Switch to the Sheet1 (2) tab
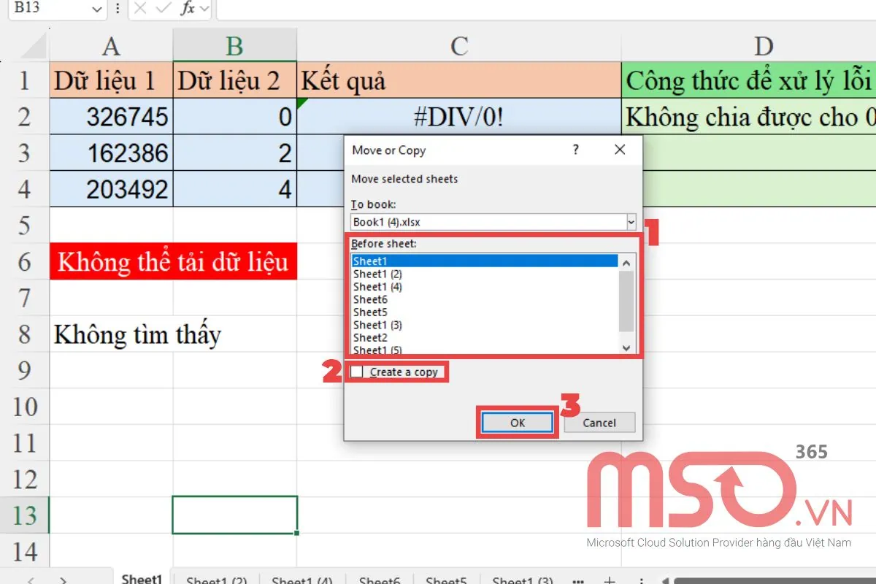Image resolution: width=876 pixels, height=584 pixels. click(216, 579)
